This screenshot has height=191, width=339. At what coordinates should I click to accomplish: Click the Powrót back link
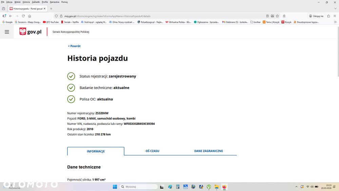(x=74, y=46)
